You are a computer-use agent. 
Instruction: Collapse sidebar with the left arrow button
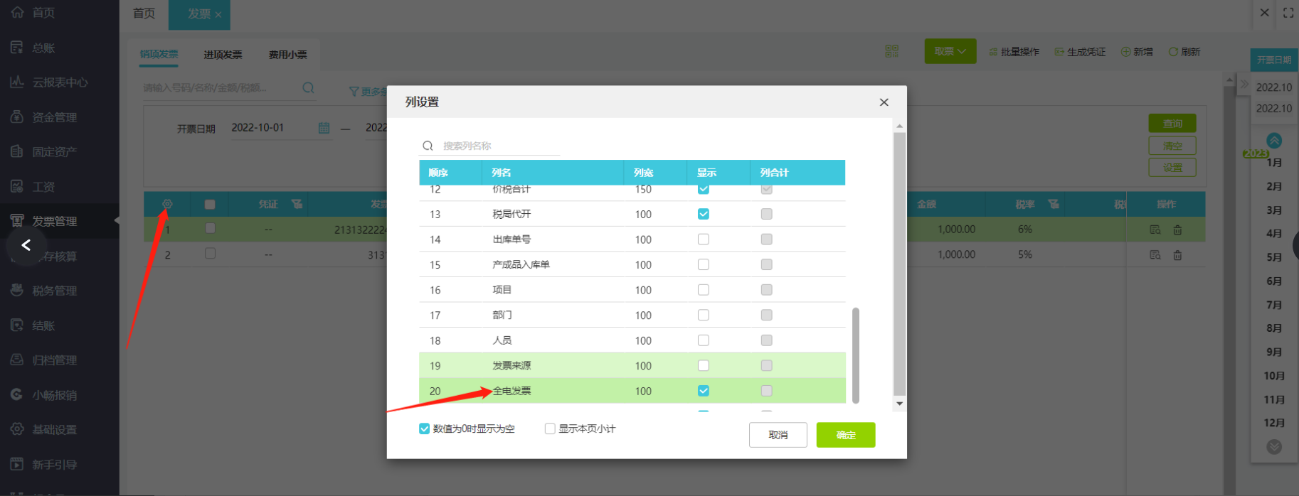tap(26, 245)
